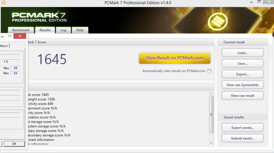This screenshot has height=153, width=274.
Task: Enable automatically view results on PCMark.com checkbox
Action: click(209, 71)
